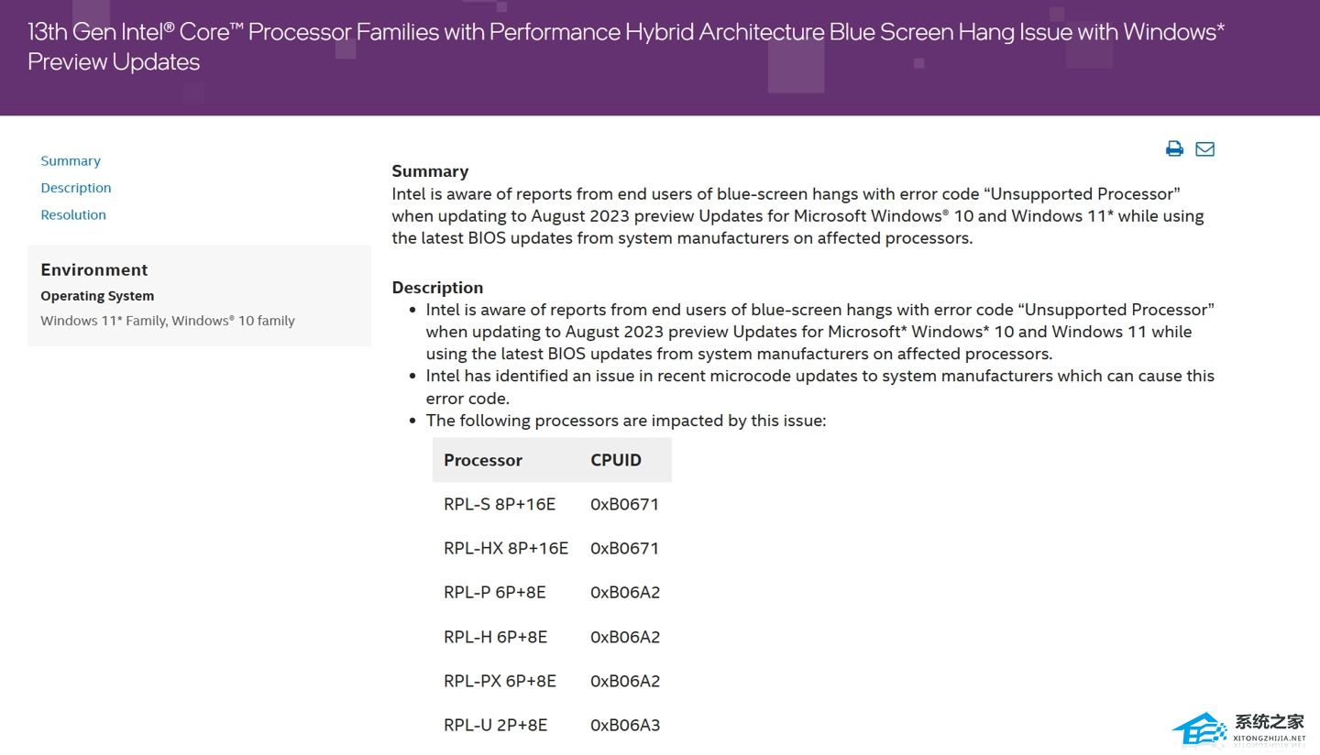Click the print page icon
Viewport: 1320px width, 755px height.
pyautogui.click(x=1174, y=148)
